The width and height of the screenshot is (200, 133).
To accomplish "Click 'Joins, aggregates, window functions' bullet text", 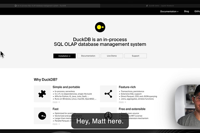I will point(137,99).
